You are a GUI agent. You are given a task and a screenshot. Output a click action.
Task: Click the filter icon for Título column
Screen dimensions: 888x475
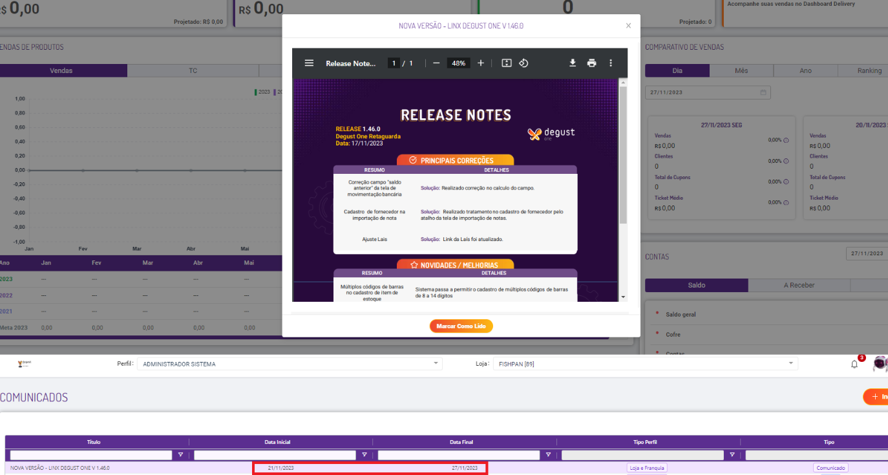pyautogui.click(x=180, y=455)
